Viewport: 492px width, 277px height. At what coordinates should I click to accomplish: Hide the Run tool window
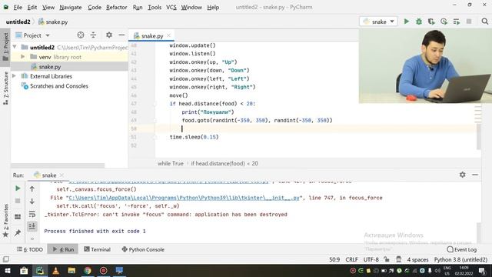[x=475, y=175]
